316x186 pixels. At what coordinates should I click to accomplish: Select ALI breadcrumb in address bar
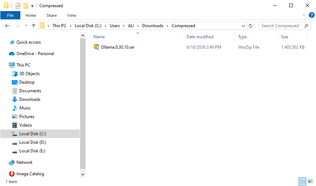[131, 26]
